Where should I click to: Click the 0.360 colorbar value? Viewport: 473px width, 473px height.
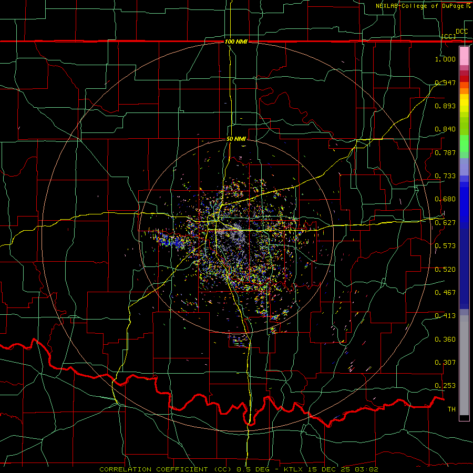tap(445, 340)
